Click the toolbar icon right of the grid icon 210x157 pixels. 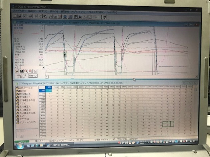75,17
